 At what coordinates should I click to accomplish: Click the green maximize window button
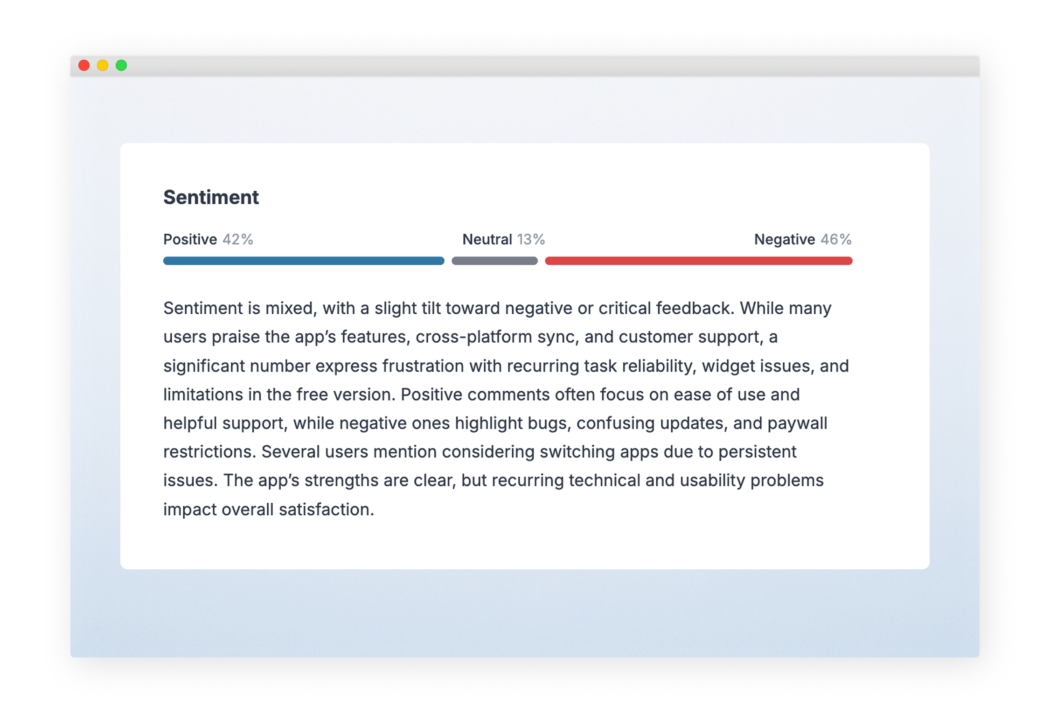121,65
